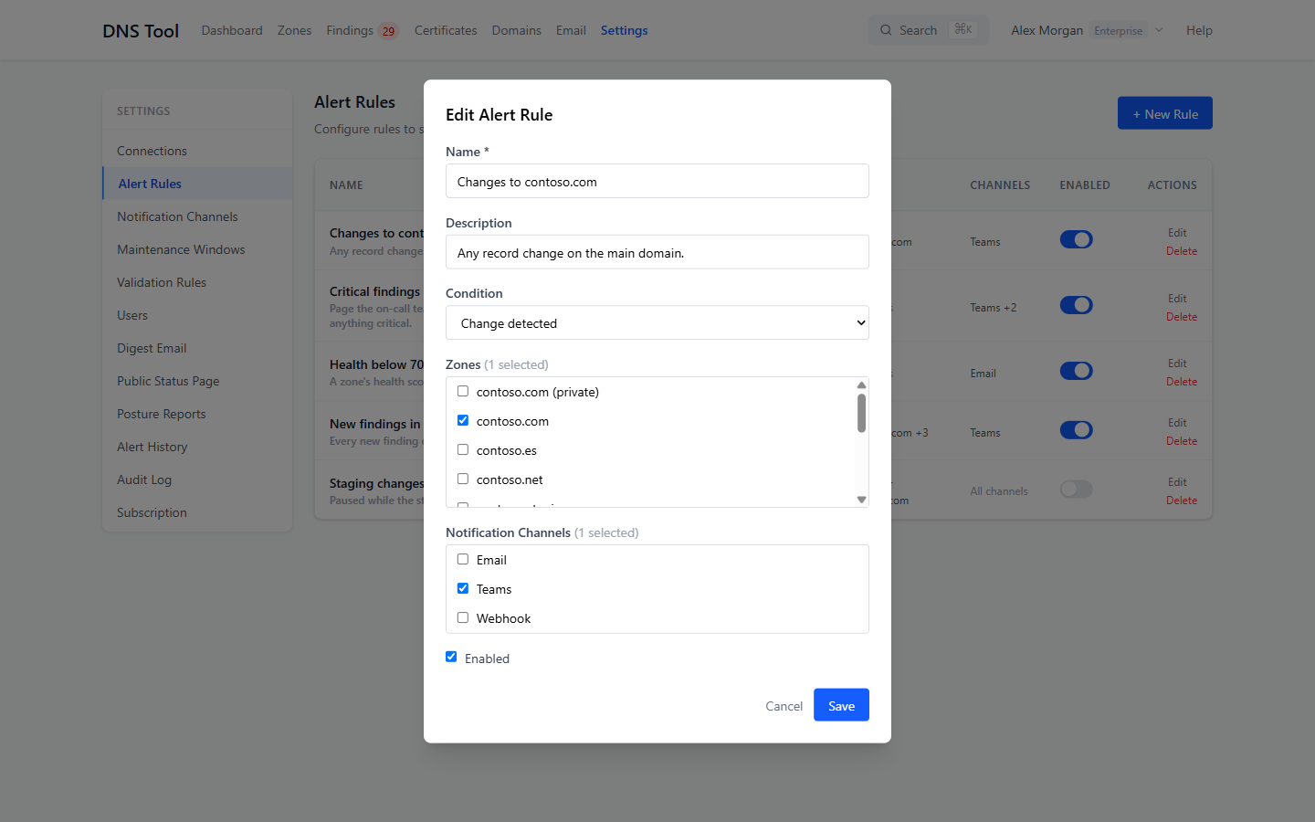Click the Description input field
The height and width of the screenshot is (822, 1315).
pyautogui.click(x=657, y=252)
